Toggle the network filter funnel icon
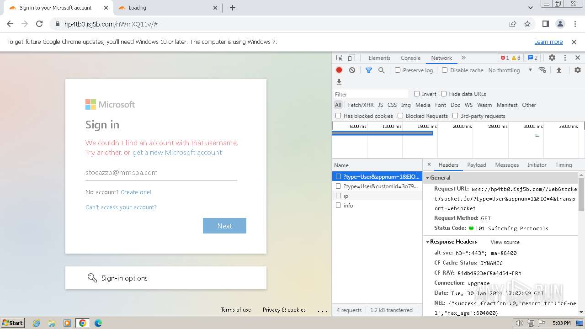 tap(369, 70)
